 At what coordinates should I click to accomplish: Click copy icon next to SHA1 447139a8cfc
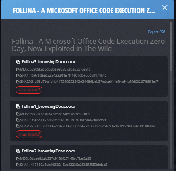[x=17, y=165]
